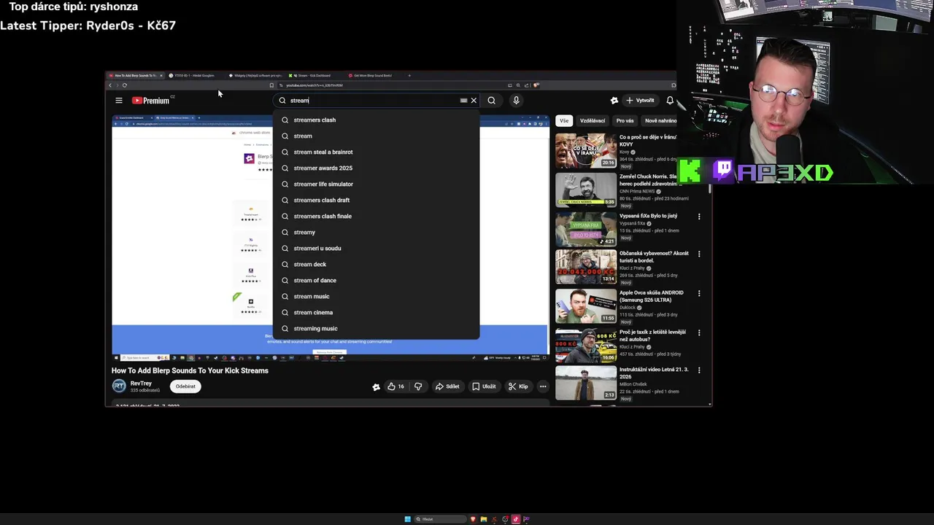Click the sparkle icon left of Vytvořit
The width and height of the screenshot is (934, 525).
click(x=614, y=101)
